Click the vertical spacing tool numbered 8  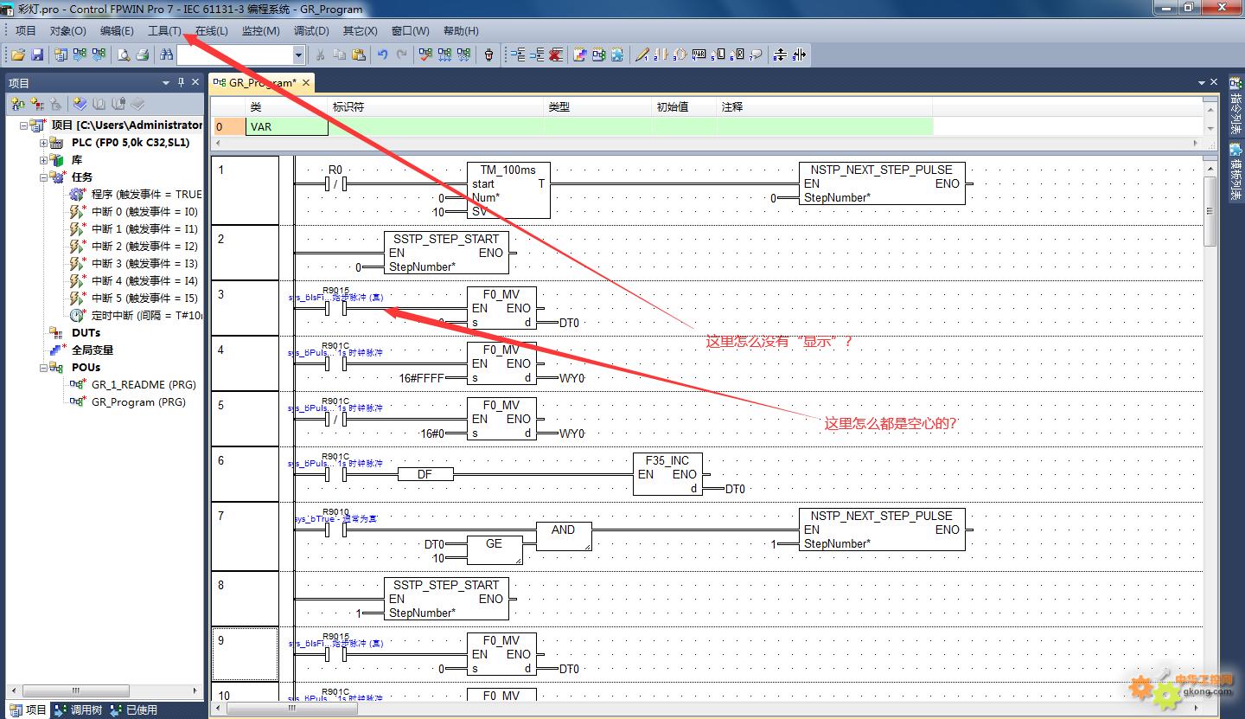pos(780,55)
